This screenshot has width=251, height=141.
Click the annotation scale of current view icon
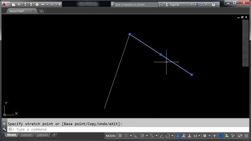(189, 136)
